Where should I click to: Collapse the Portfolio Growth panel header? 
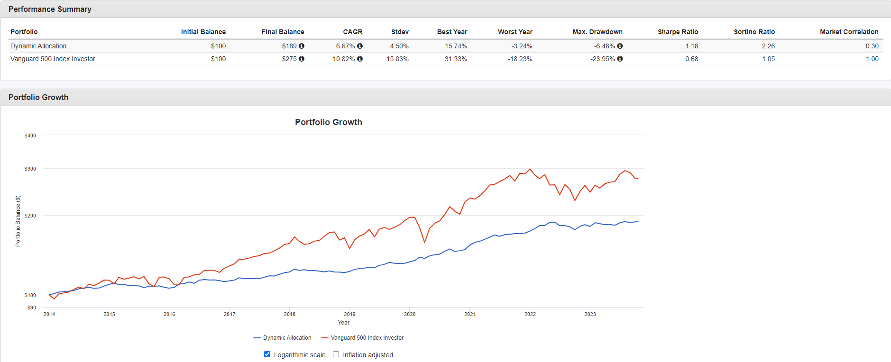[38, 97]
